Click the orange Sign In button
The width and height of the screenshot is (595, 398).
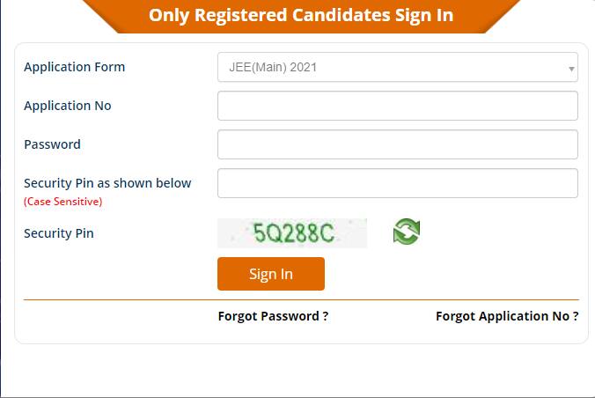coord(271,274)
